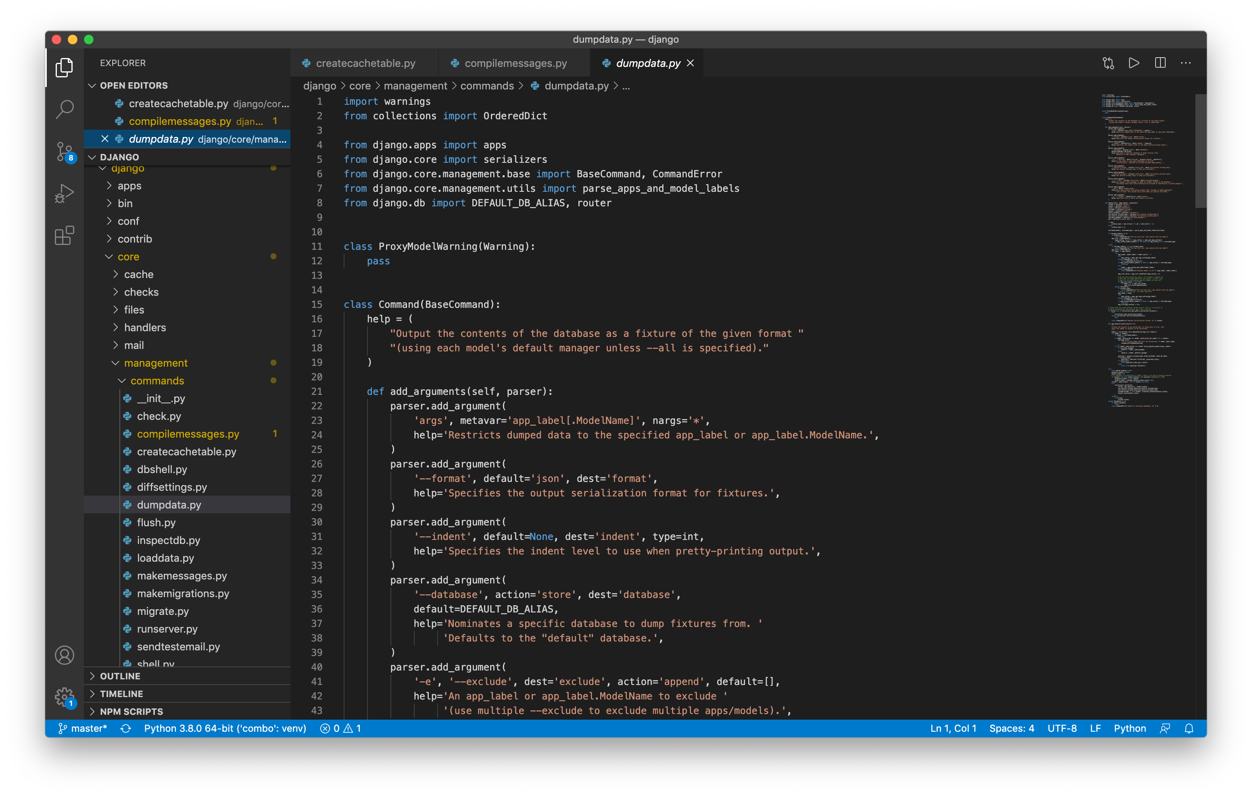The width and height of the screenshot is (1252, 797).
Task: Click breadcrumb item management
Action: [415, 86]
